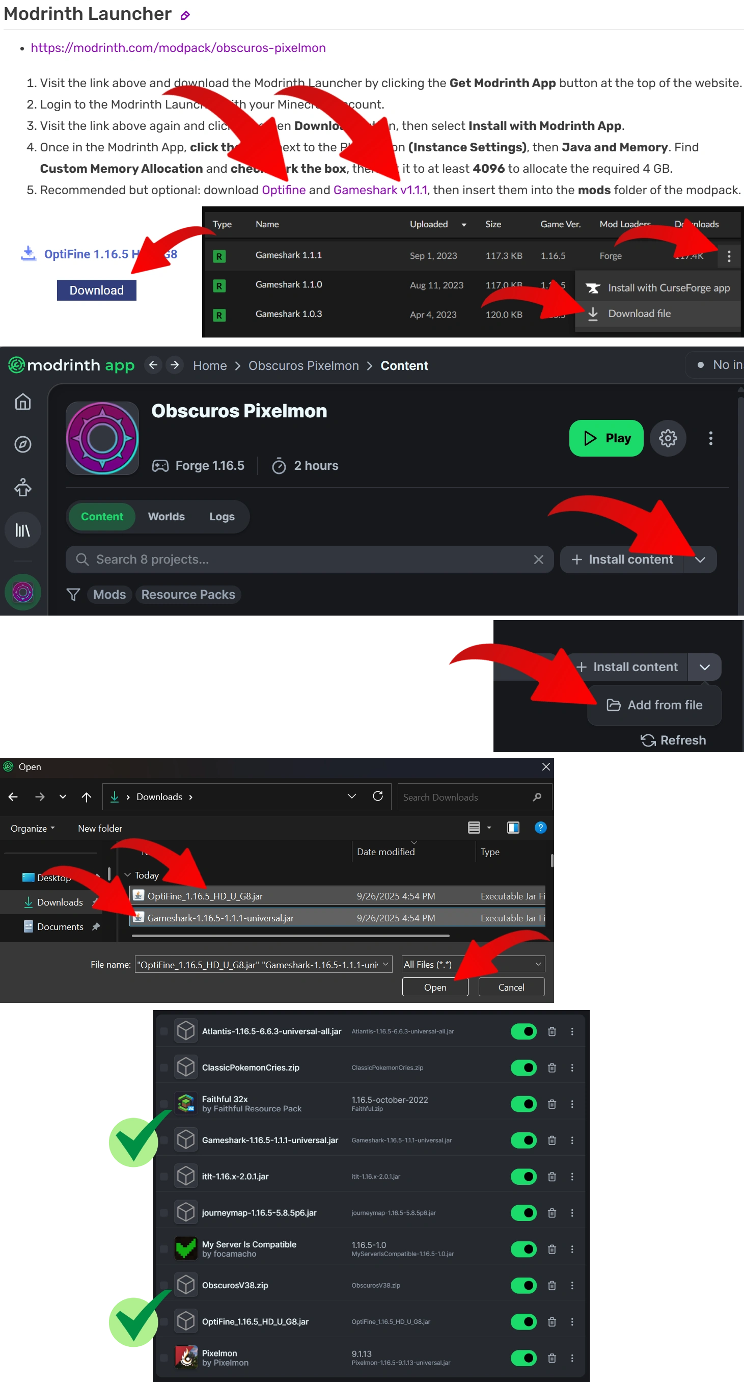The height and width of the screenshot is (1382, 744).
Task: Switch to the Logs tab
Action: pos(222,517)
